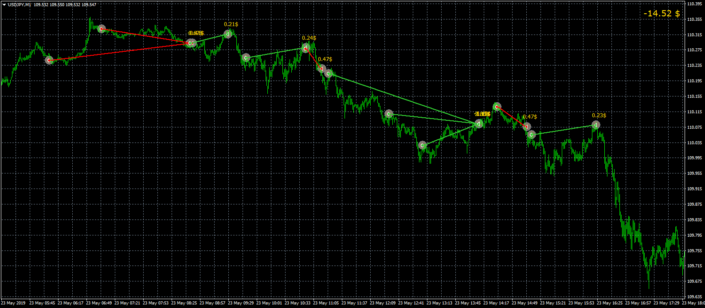Select the close marker under the 0.23$ label
Viewport: 705px width, 308px height.
pos(595,125)
